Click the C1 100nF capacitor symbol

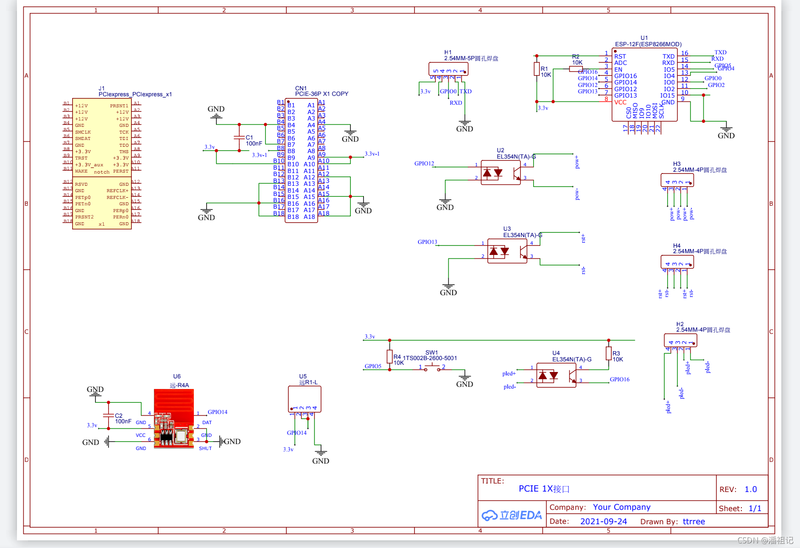click(239, 137)
